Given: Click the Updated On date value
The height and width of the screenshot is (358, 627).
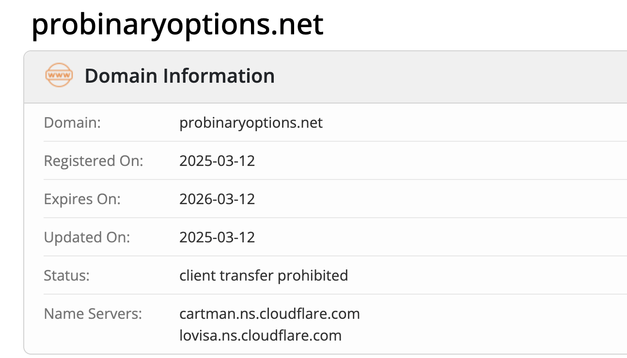Looking at the screenshot, I should click(217, 237).
